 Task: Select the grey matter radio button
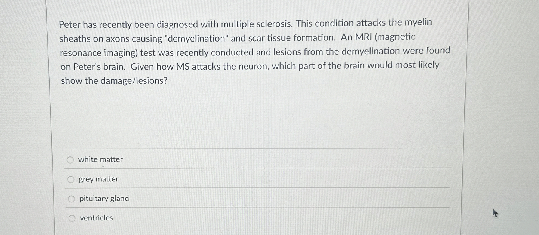(71, 179)
